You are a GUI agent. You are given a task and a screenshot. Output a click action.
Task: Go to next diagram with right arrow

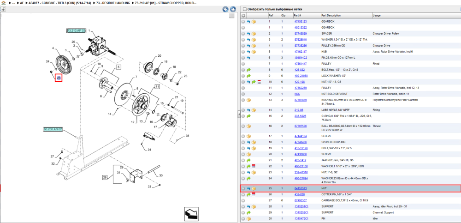click(233, 9)
